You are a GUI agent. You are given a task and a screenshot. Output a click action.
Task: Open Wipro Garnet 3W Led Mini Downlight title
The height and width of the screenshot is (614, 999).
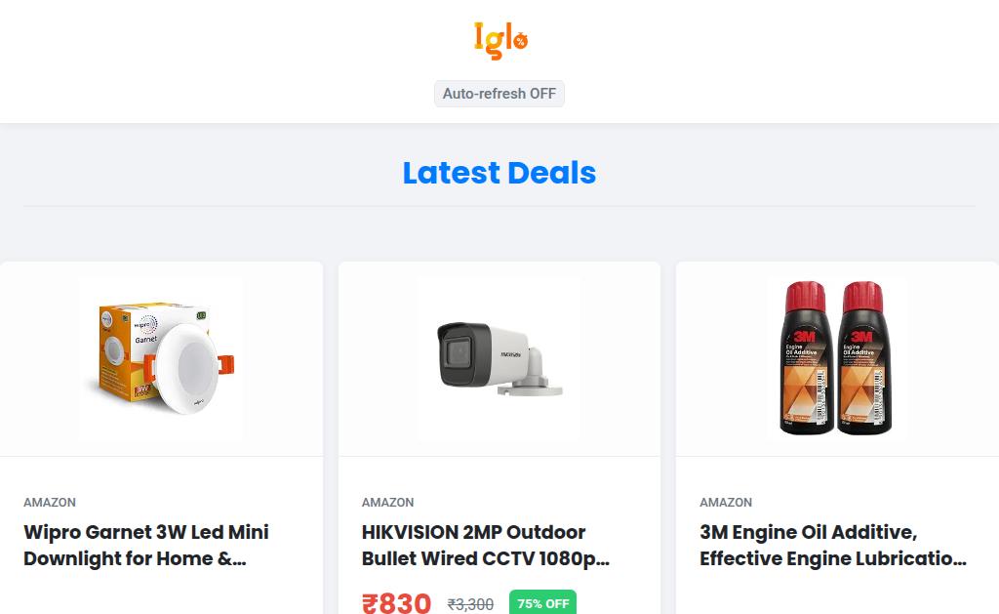pyautogui.click(x=146, y=545)
